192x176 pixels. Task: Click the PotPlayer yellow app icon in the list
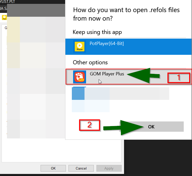click(80, 47)
